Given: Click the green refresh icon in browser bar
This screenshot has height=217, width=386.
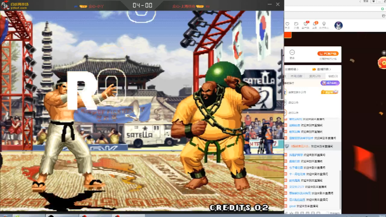Looking at the screenshot, I should [x=382, y=9].
